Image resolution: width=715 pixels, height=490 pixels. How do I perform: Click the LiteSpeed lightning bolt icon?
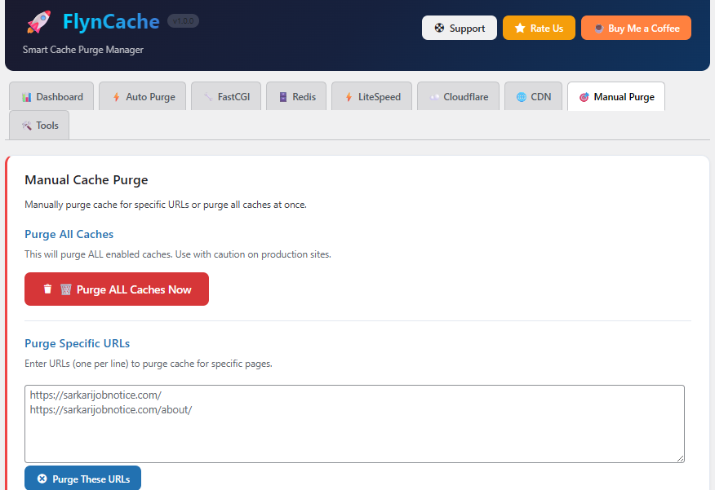tap(349, 97)
